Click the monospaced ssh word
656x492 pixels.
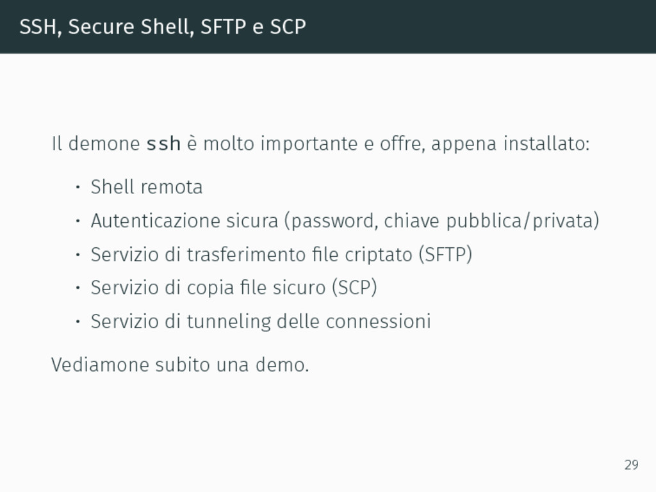coord(163,143)
